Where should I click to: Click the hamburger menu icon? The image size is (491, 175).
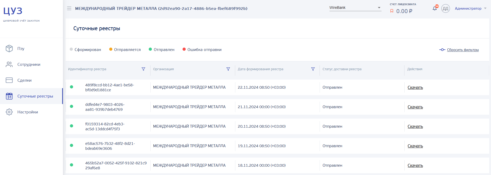(x=69, y=8)
